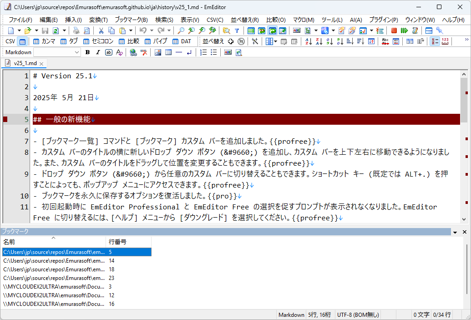Click the UTF-8 (BOM無し) encoding status
The height and width of the screenshot is (320, 471).
[x=358, y=315]
